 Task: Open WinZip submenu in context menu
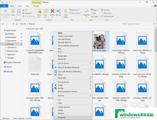click(x=73, y=88)
